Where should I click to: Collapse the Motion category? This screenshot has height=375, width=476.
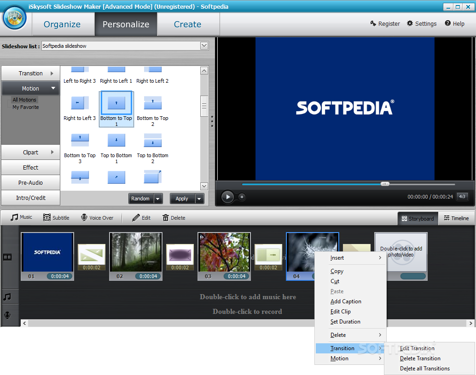[x=31, y=89]
